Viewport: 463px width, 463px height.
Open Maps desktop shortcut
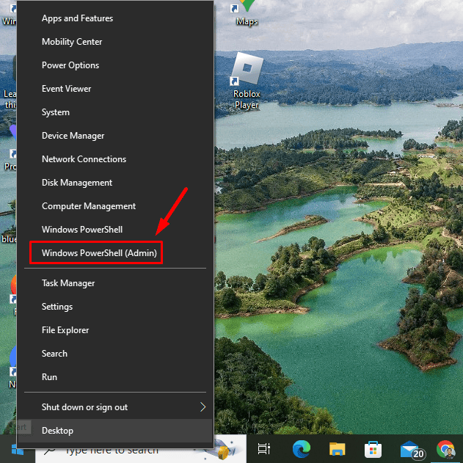click(247, 13)
